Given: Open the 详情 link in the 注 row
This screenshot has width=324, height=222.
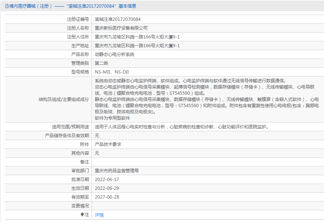Looking at the screenshot, I should (x=99, y=215).
